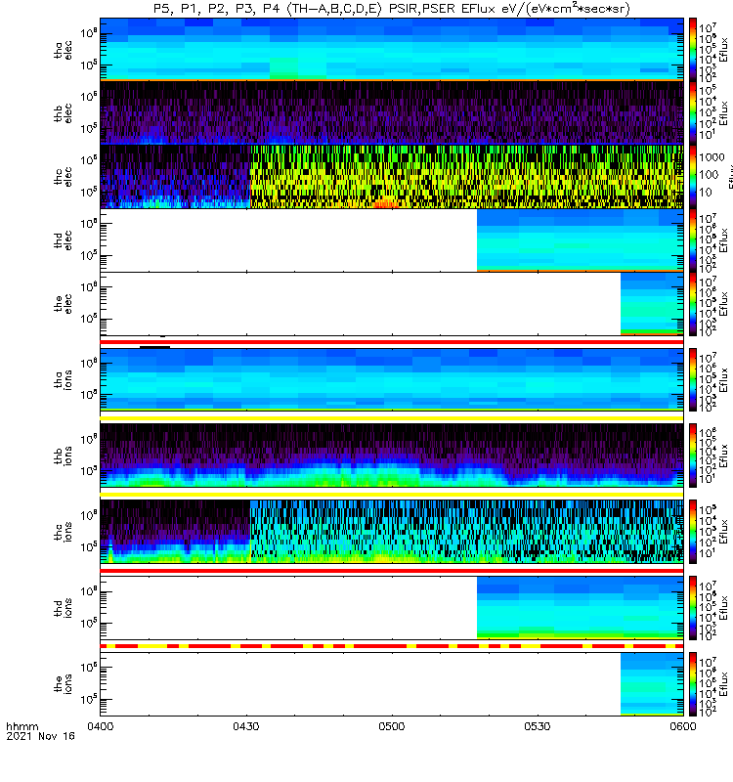The width and height of the screenshot is (733, 782).
Task: Click the '100' value on thc elec color bar
Action: (709, 175)
